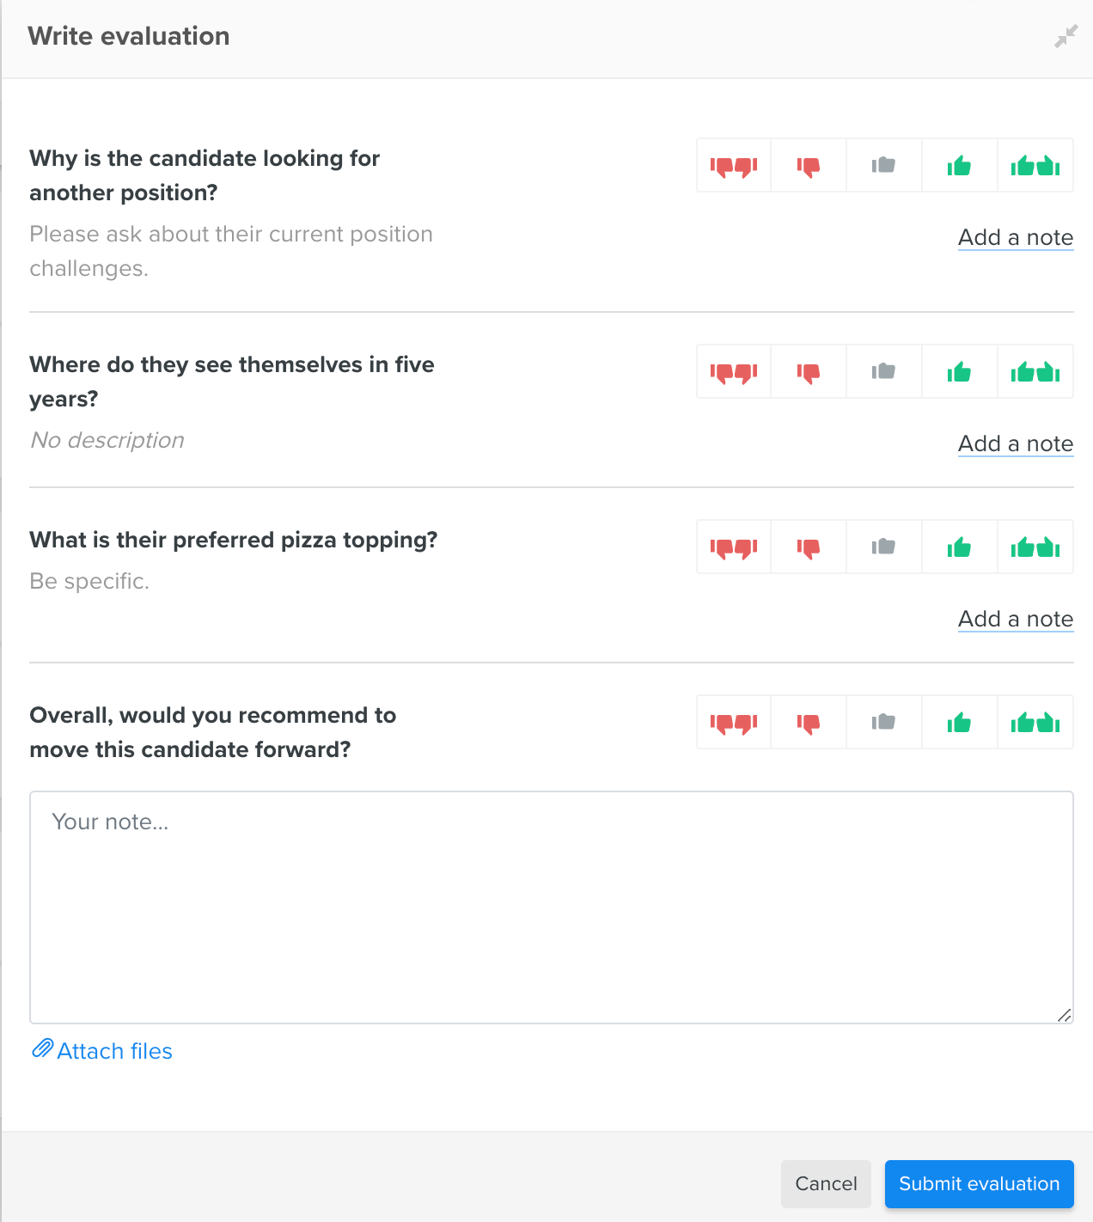Rate 'five years' question single thumbs down

(809, 372)
